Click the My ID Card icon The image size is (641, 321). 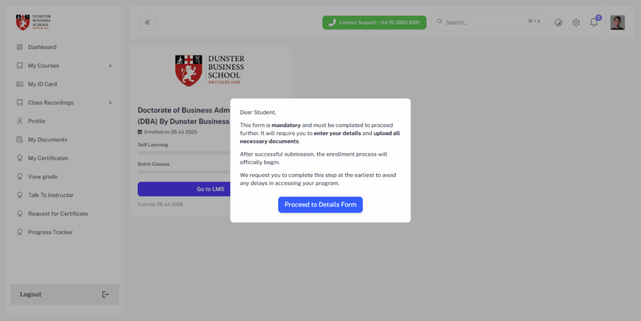click(19, 84)
